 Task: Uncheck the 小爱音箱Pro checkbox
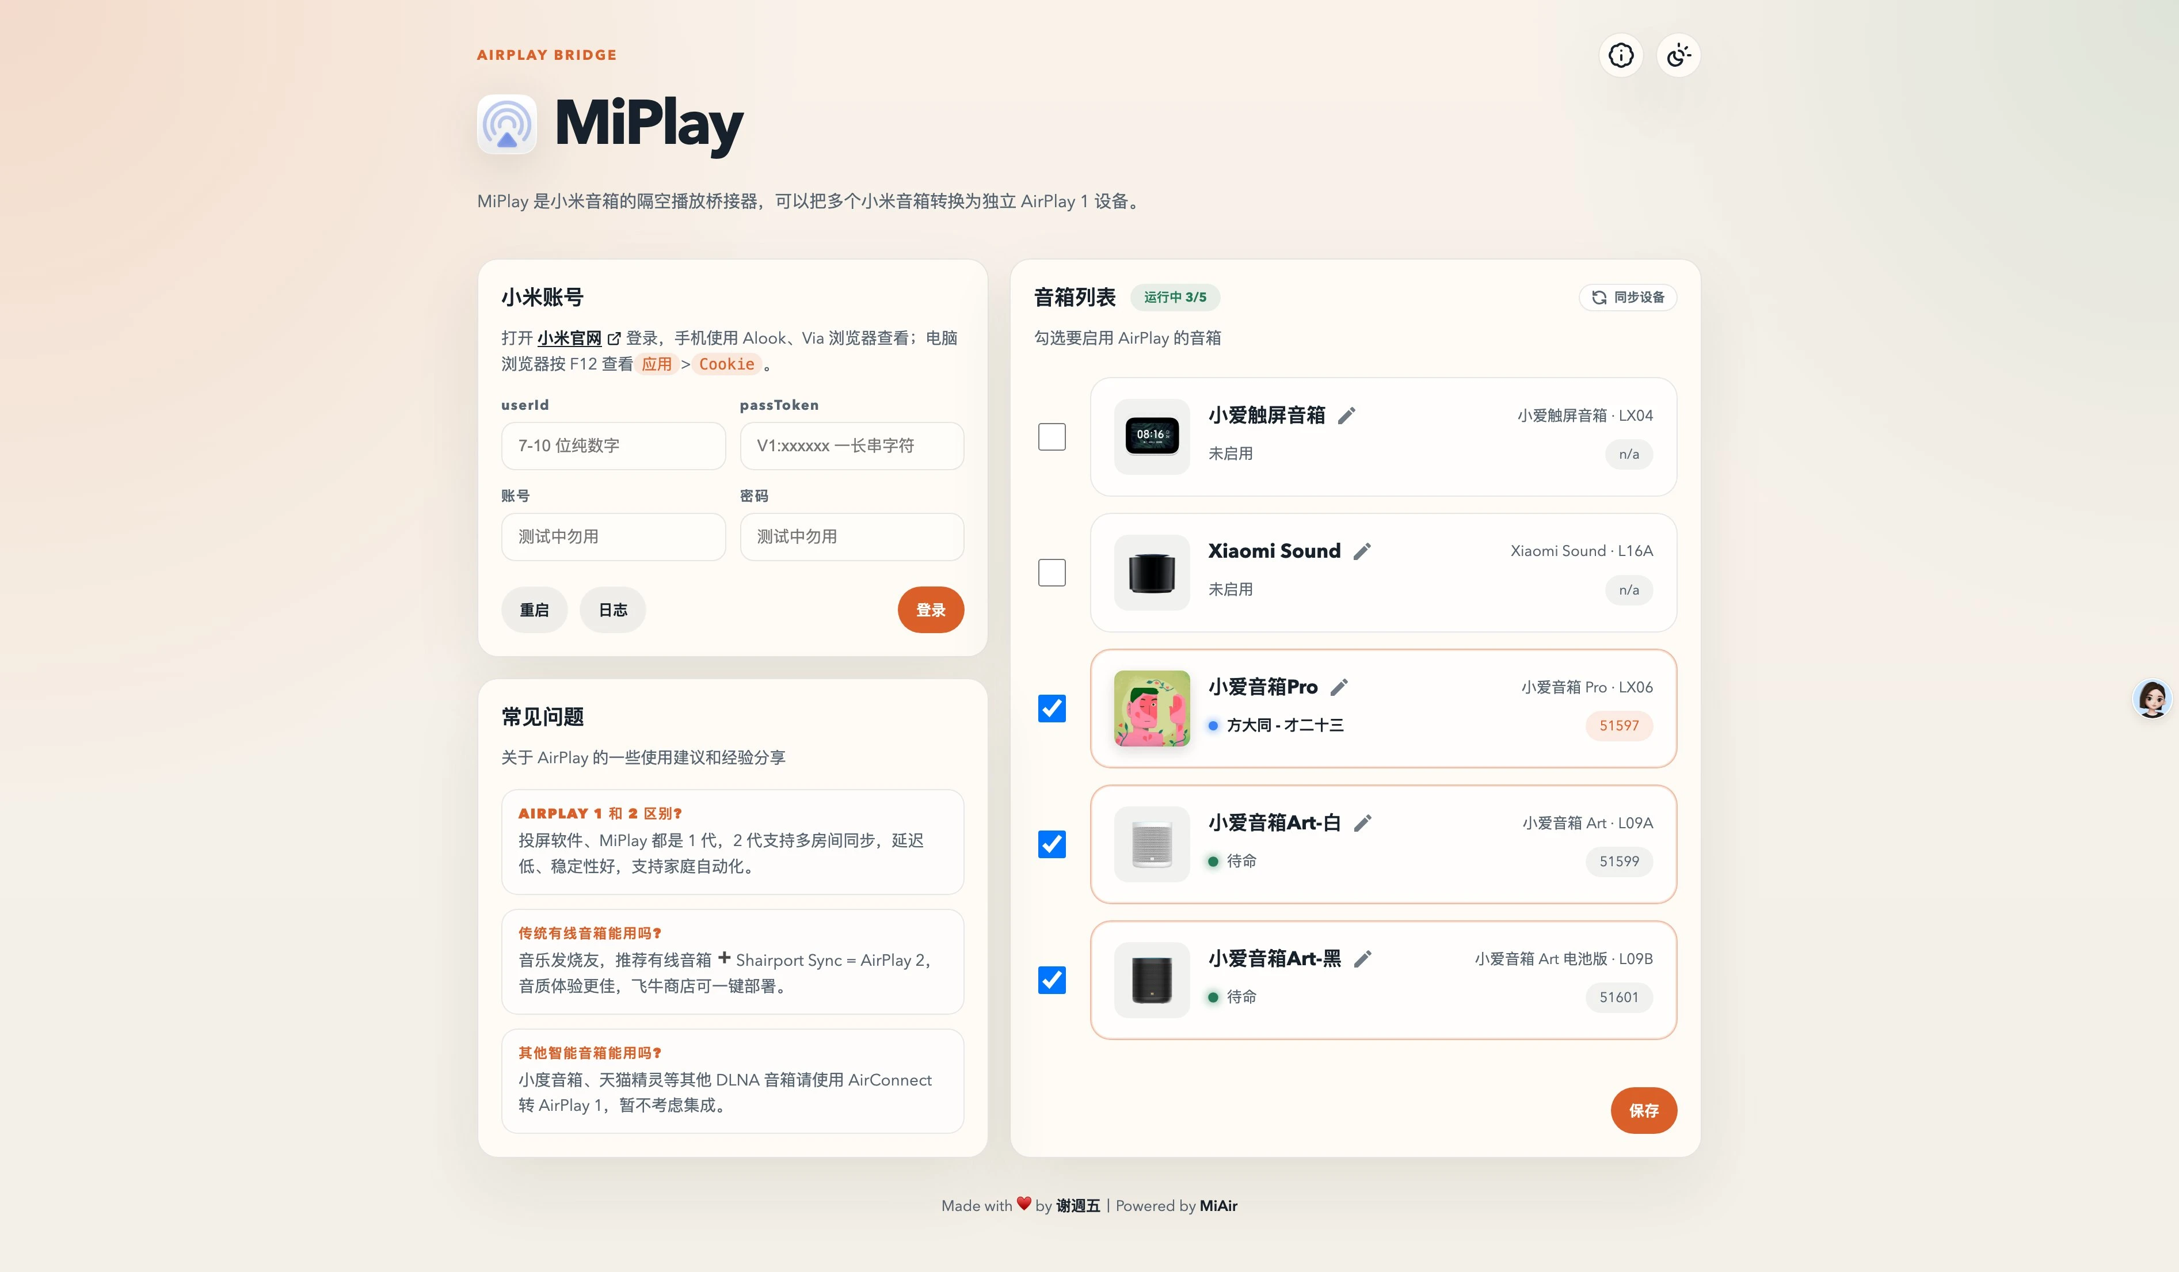[x=1052, y=708]
